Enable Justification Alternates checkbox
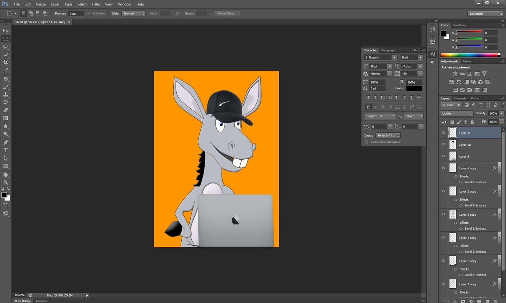The image size is (506, 303). click(x=366, y=142)
